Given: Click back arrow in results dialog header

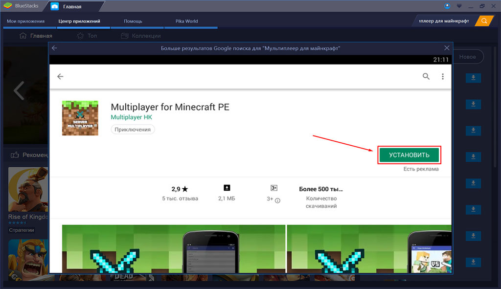Looking at the screenshot, I should (x=54, y=48).
